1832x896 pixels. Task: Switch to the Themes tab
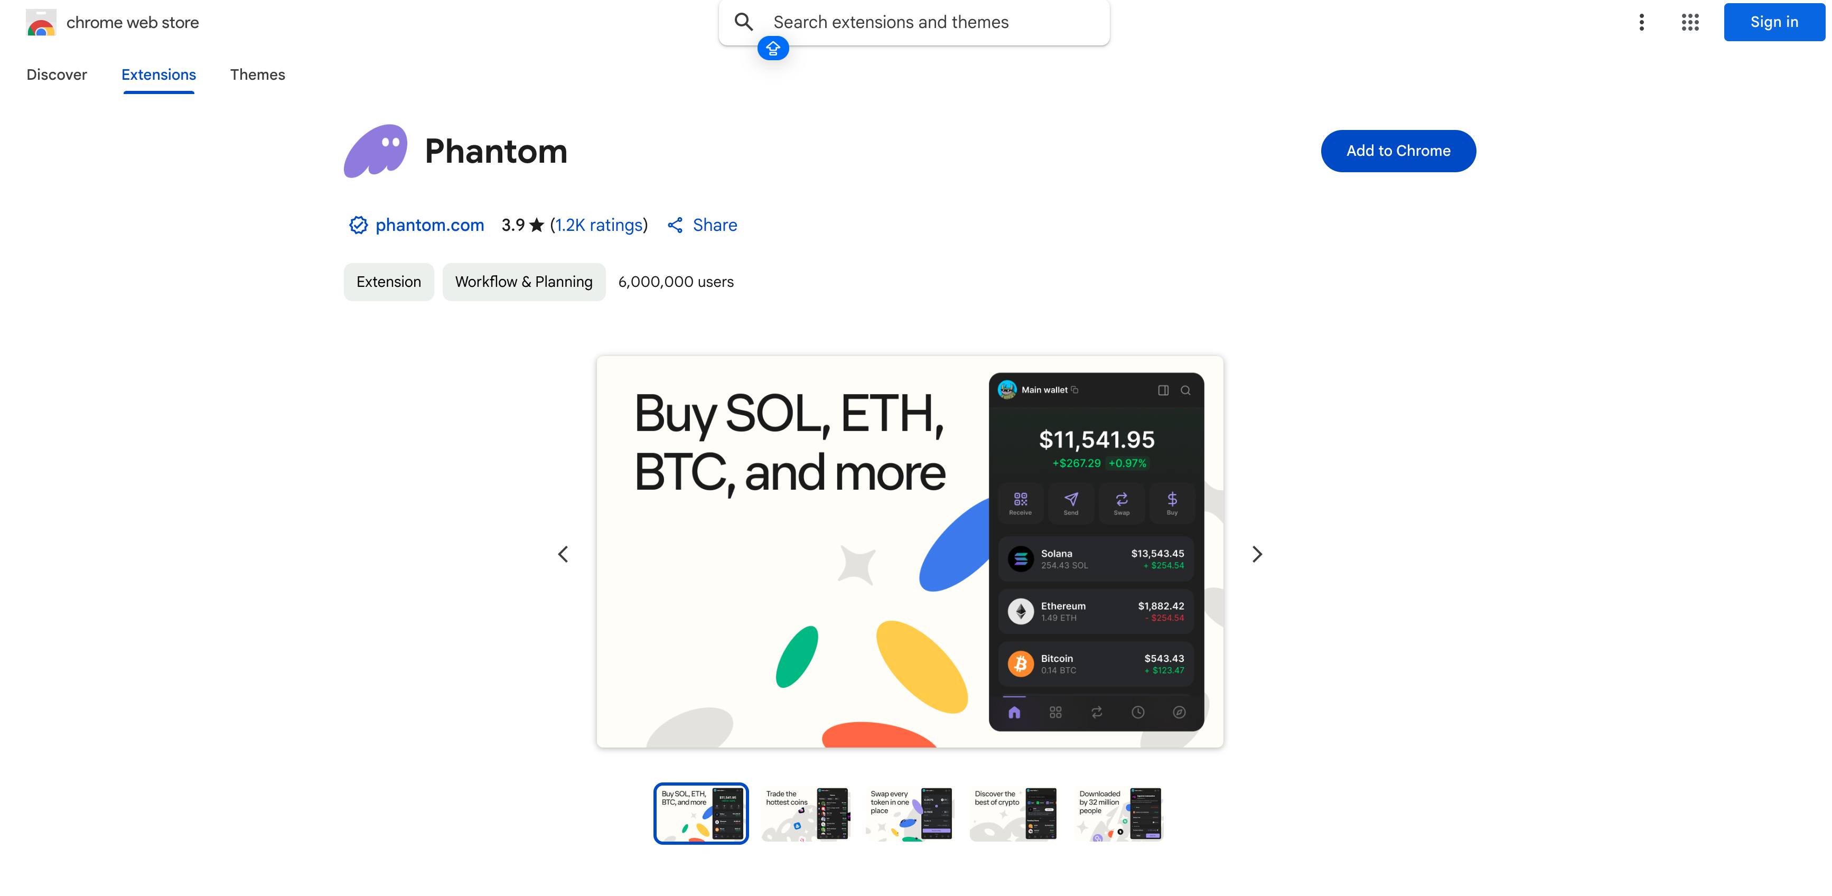click(257, 74)
